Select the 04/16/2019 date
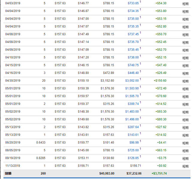Screen dimensions: 192x179 click(x=13, y=73)
